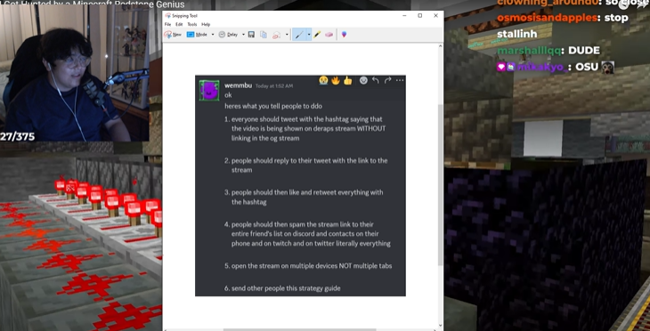650x331 pixels.
Task: Click the heart badge beside mikakyo_
Action: click(x=500, y=67)
